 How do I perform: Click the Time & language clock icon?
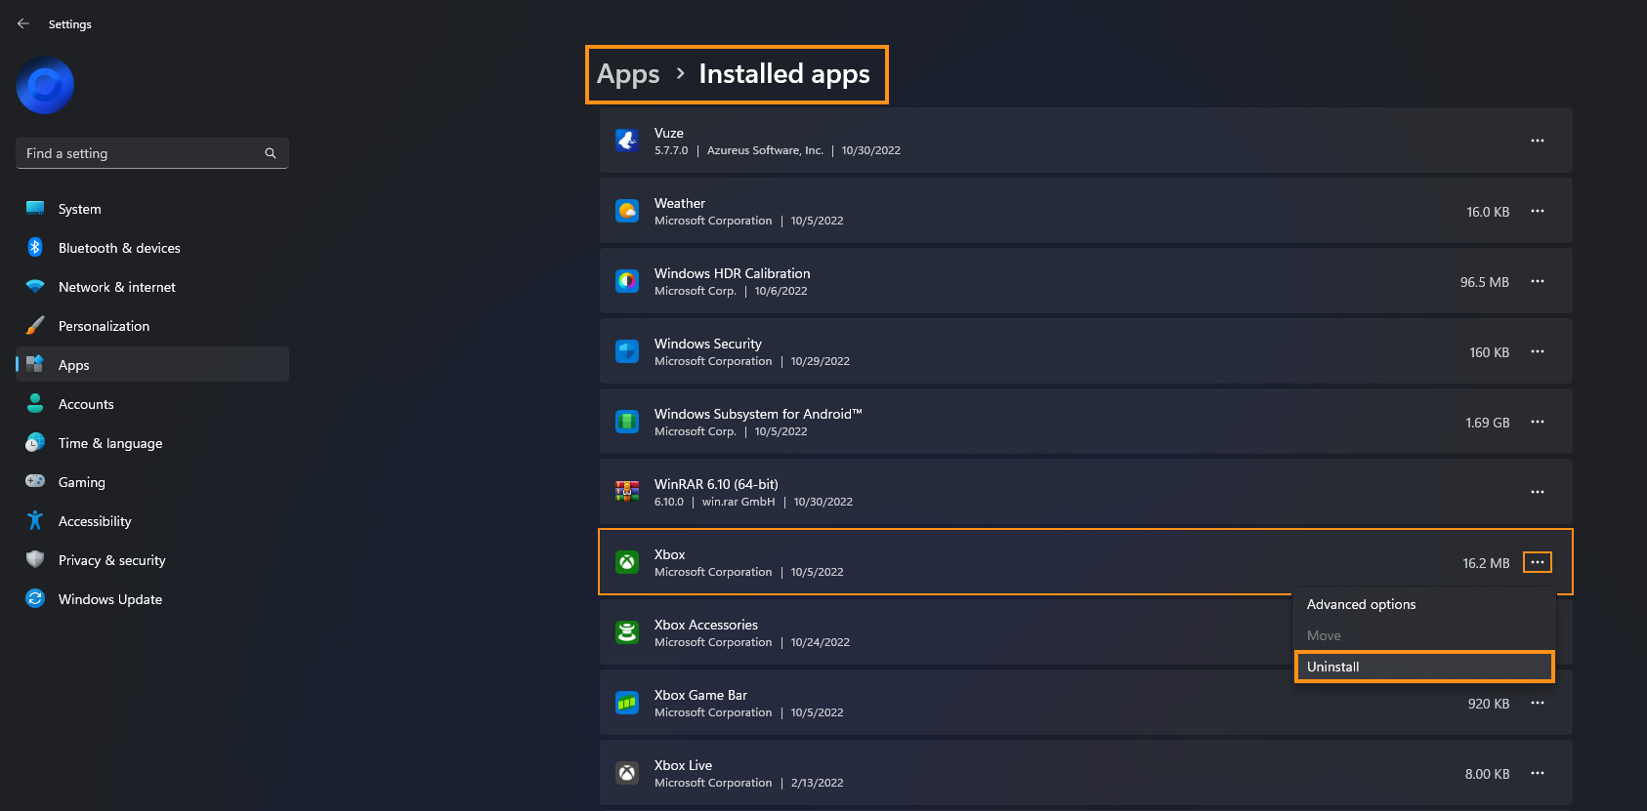[x=35, y=442]
